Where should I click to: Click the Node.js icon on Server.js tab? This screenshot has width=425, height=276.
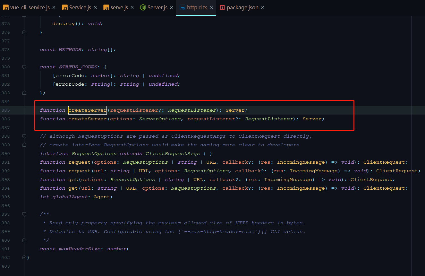(143, 7)
